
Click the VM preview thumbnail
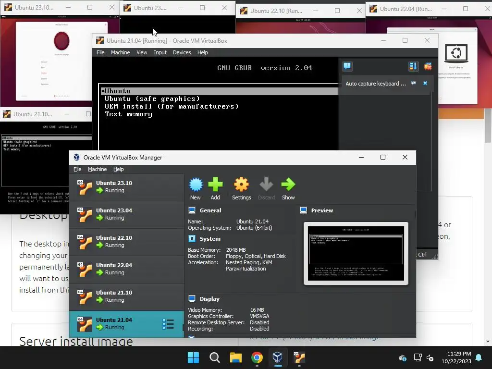[356, 254]
